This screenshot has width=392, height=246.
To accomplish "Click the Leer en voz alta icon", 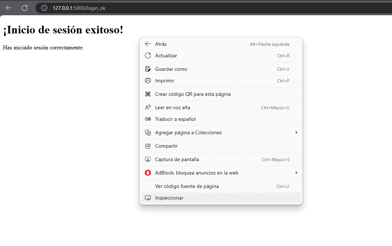I will point(148,107).
